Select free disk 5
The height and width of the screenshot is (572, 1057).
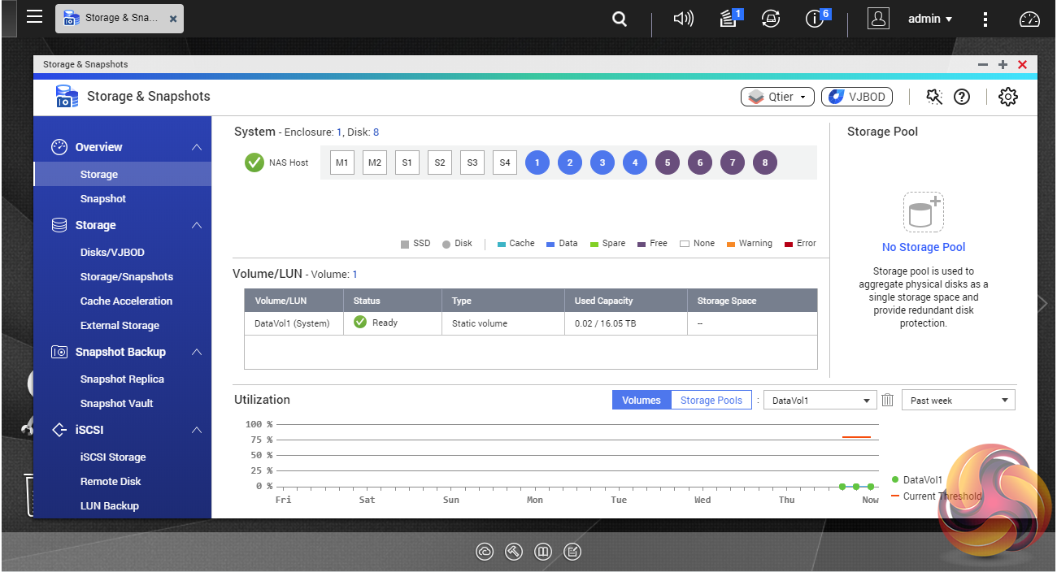[x=668, y=162]
